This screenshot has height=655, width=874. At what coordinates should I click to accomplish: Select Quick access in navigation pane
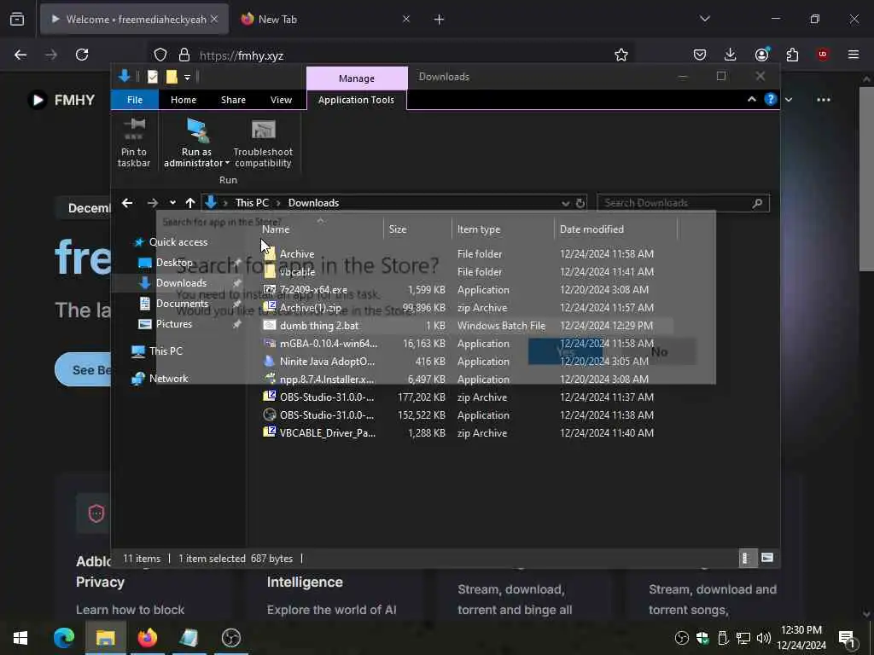tap(178, 241)
